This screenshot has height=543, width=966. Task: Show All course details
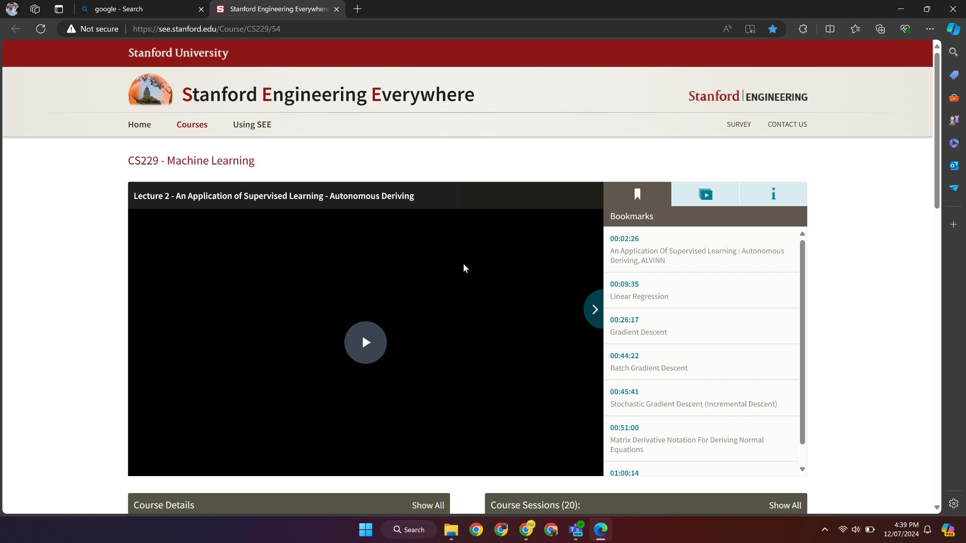pyautogui.click(x=427, y=505)
